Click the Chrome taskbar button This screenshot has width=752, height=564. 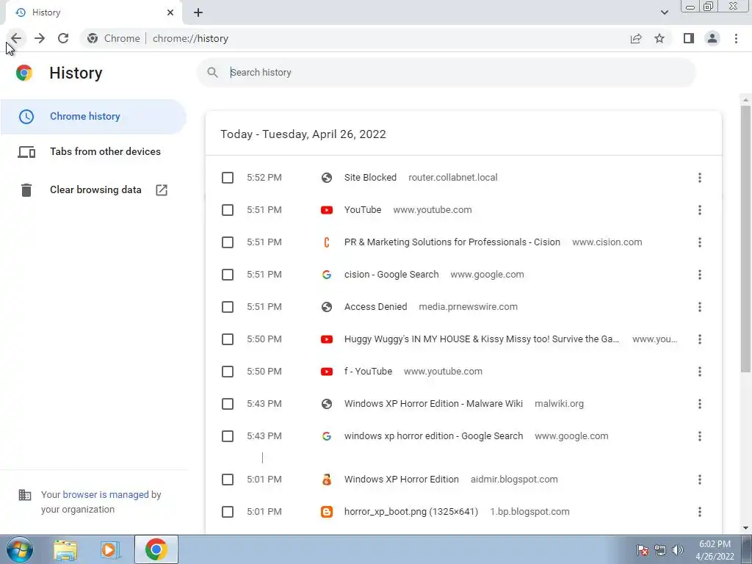(x=156, y=549)
